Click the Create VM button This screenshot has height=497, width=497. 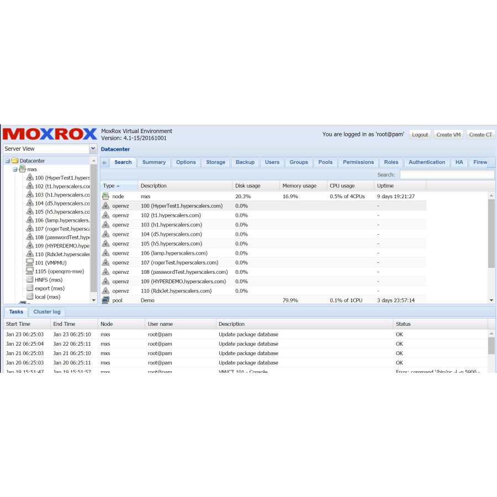pyautogui.click(x=448, y=134)
